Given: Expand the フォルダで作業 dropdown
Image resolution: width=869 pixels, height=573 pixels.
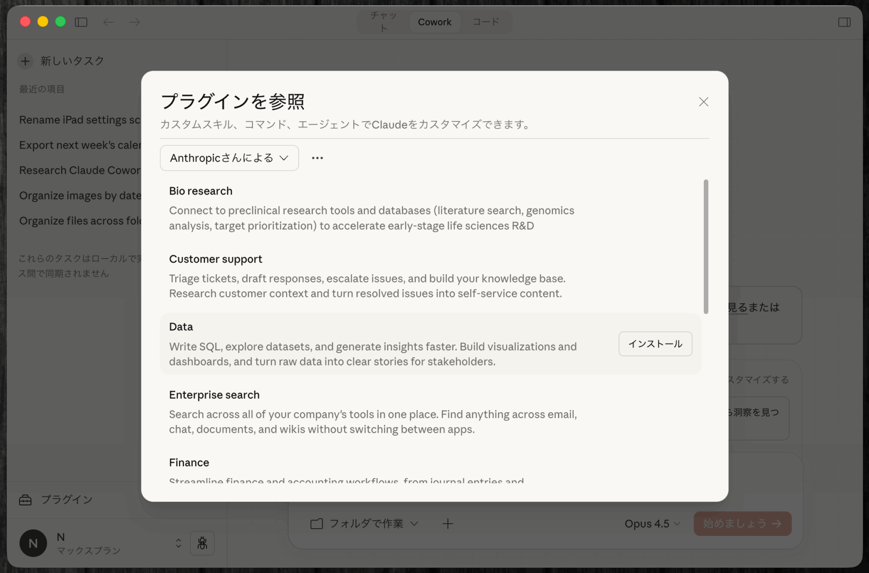Looking at the screenshot, I should point(363,523).
